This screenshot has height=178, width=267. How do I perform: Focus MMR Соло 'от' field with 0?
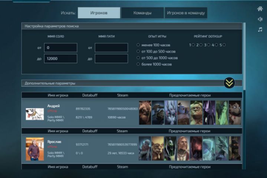[x=60, y=47]
